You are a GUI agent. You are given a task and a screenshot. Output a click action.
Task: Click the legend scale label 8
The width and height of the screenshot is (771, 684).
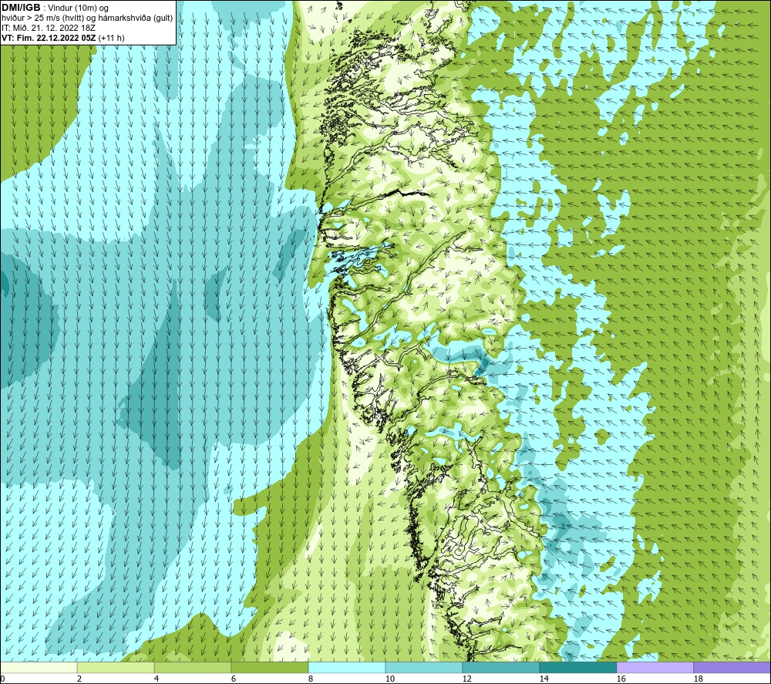[x=310, y=679]
